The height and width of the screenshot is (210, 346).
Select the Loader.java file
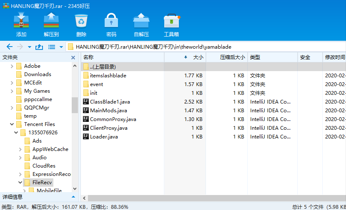(104, 137)
